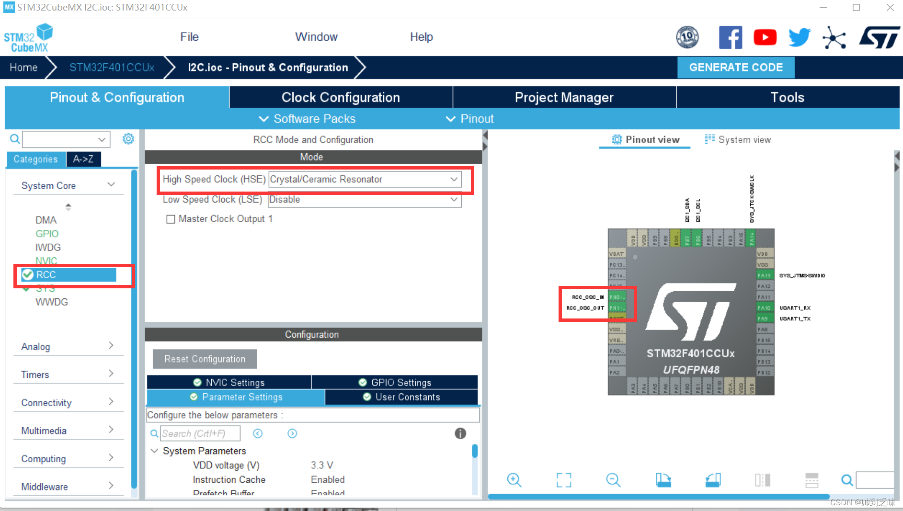Rotate the chip view counter-clockwise
This screenshot has width=903, height=511.
point(713,479)
